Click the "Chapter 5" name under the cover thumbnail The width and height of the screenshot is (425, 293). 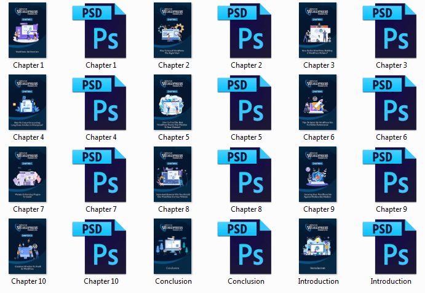coord(173,137)
